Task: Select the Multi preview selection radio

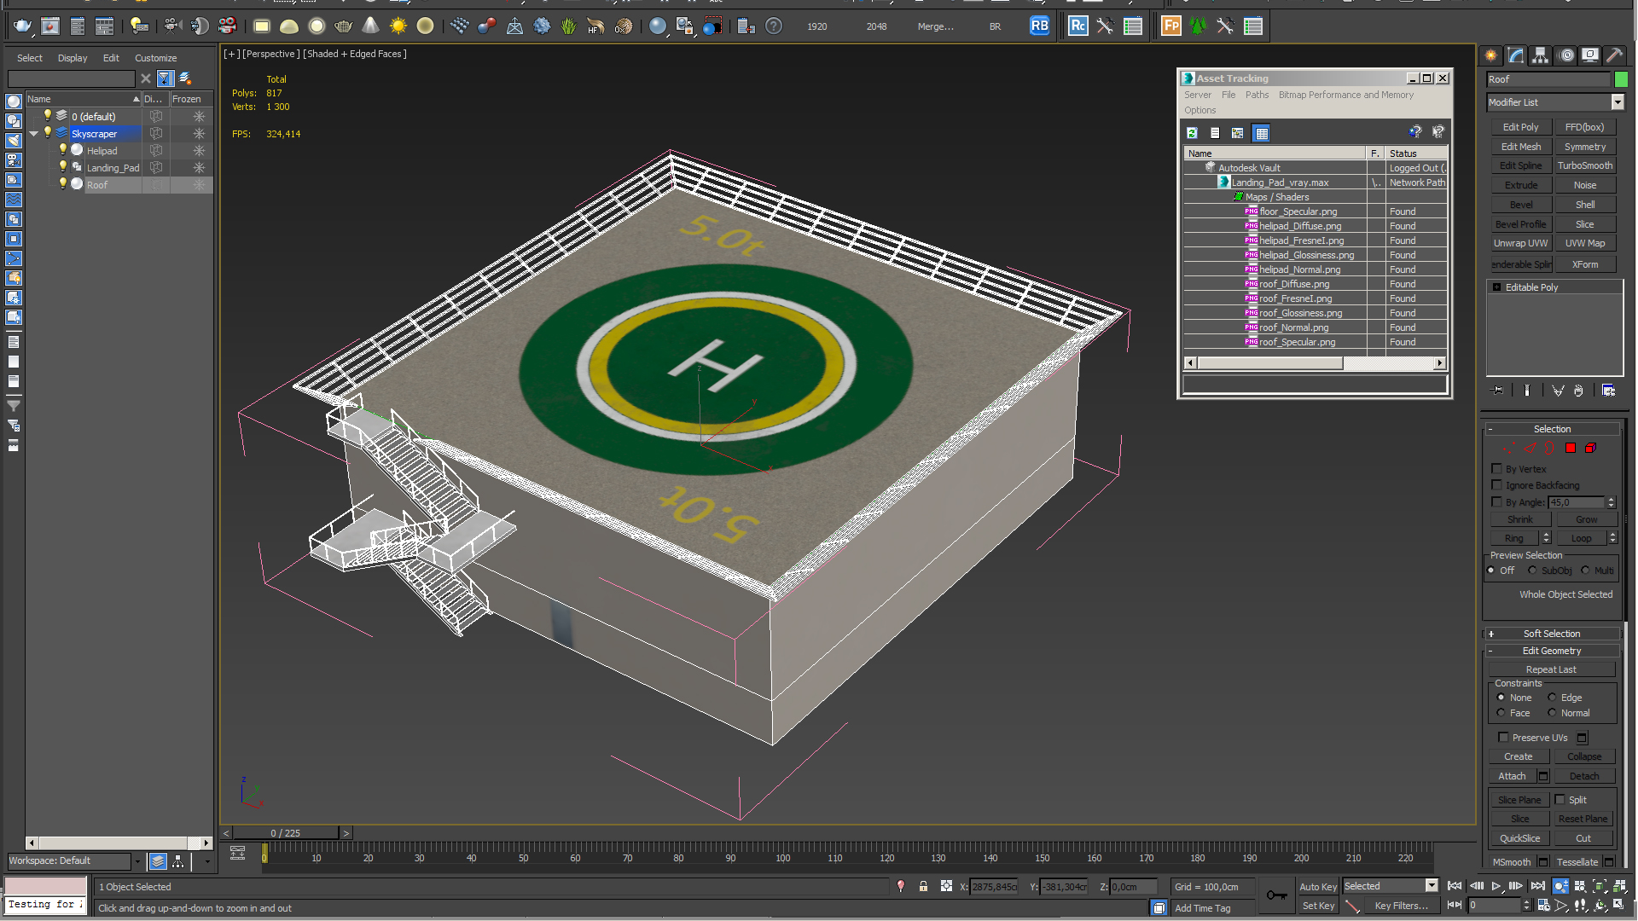Action: tap(1585, 571)
